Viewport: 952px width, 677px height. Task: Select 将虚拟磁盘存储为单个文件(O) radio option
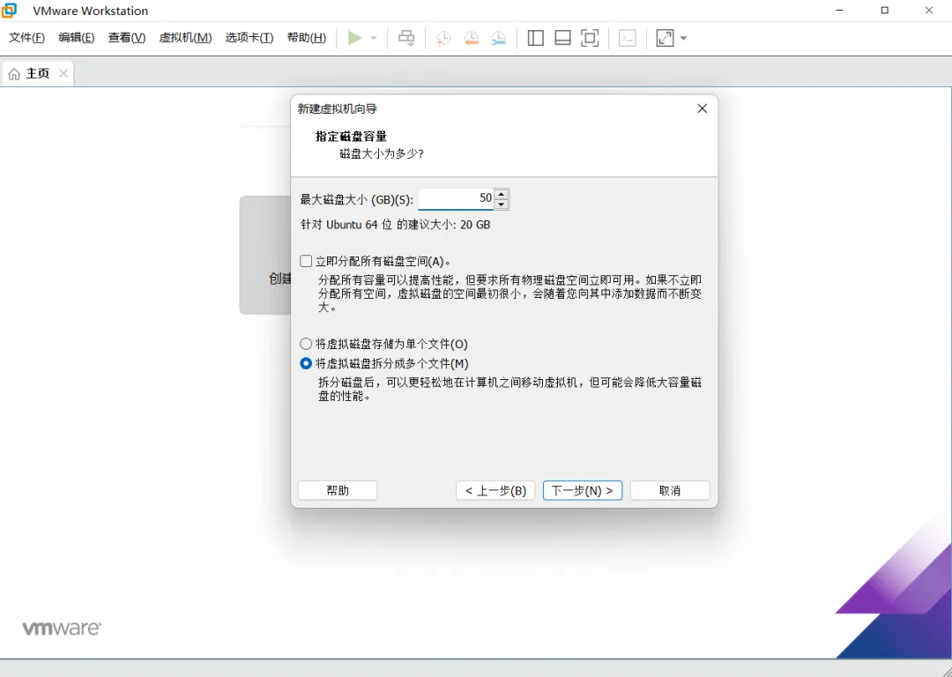pos(306,345)
